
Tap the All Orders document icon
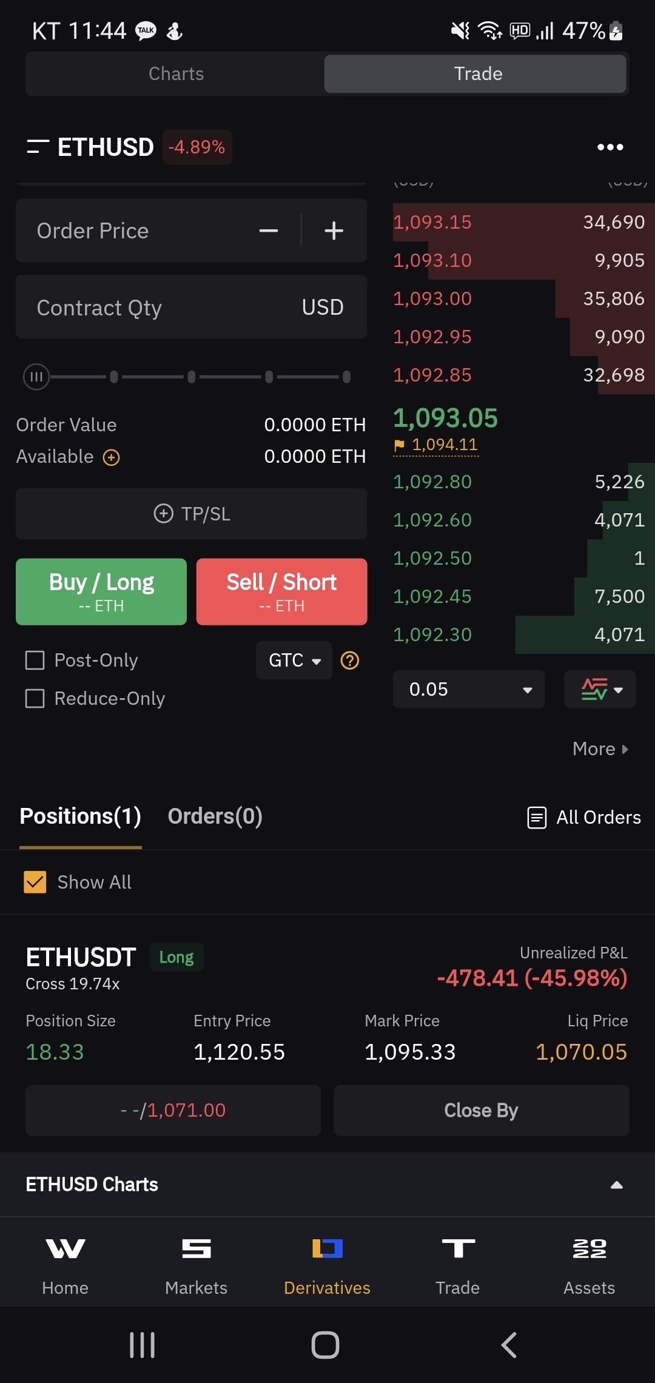click(x=537, y=817)
